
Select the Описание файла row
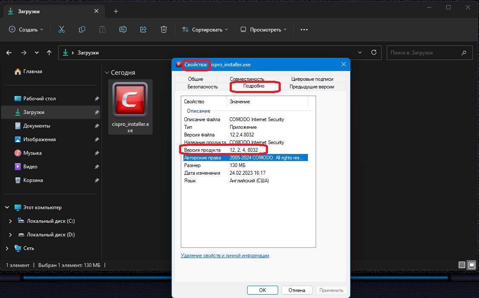point(245,119)
